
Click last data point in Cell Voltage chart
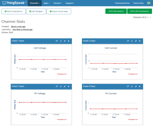tap(66, 59)
